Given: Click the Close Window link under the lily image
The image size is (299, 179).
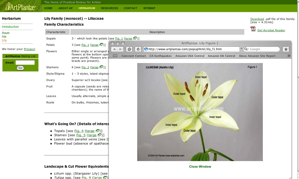Looking at the screenshot, I should point(200,166).
